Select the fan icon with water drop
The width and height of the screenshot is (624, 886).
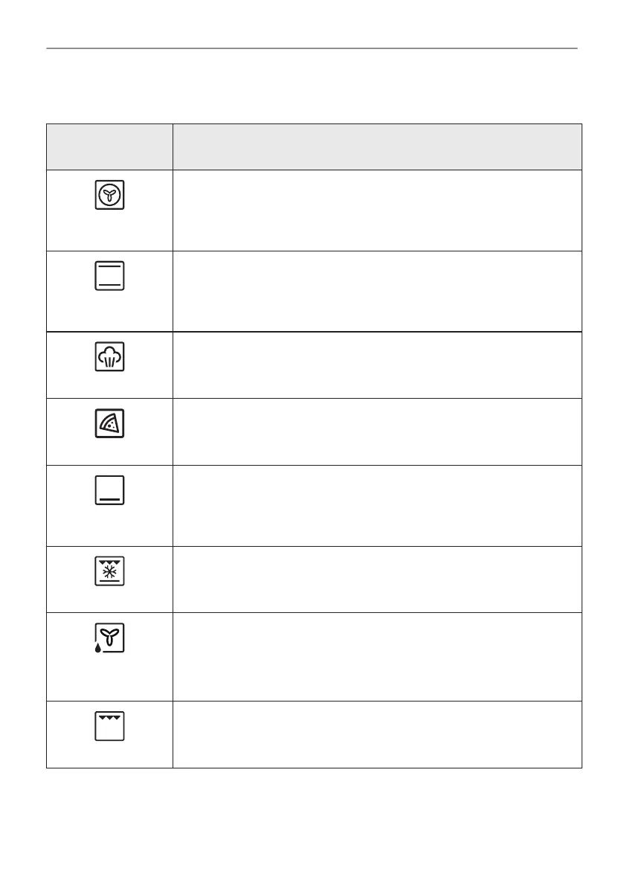point(111,639)
